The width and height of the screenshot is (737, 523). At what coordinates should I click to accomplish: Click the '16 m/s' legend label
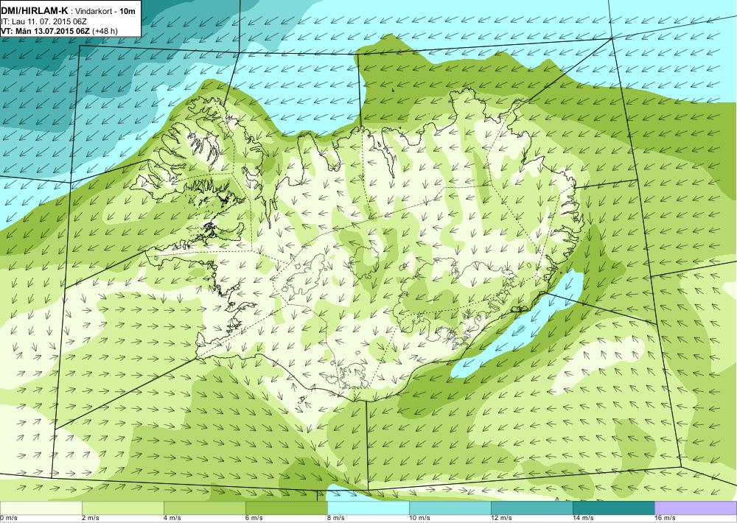[x=665, y=519]
